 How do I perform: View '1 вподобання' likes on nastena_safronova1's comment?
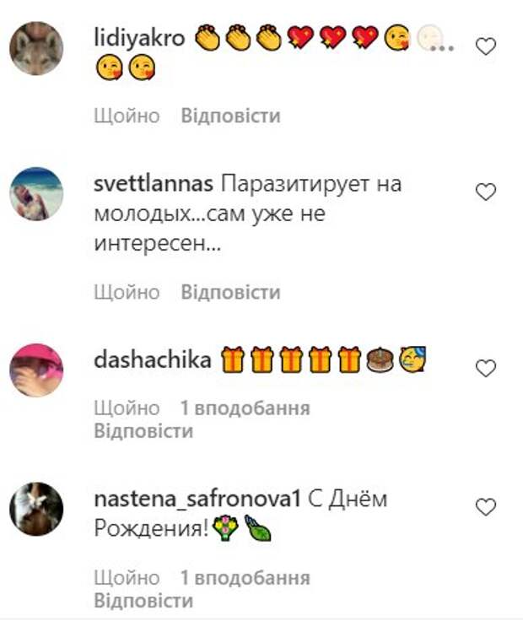[245, 578]
